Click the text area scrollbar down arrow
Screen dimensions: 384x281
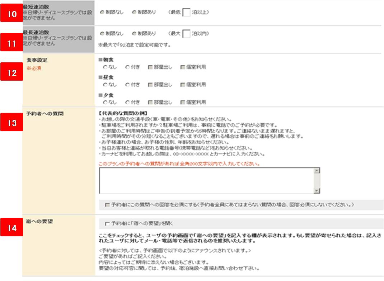pyautogui.click(x=317, y=191)
